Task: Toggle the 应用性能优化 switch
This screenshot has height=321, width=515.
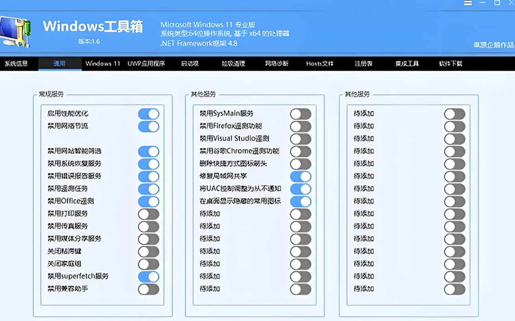Action: click(x=148, y=114)
